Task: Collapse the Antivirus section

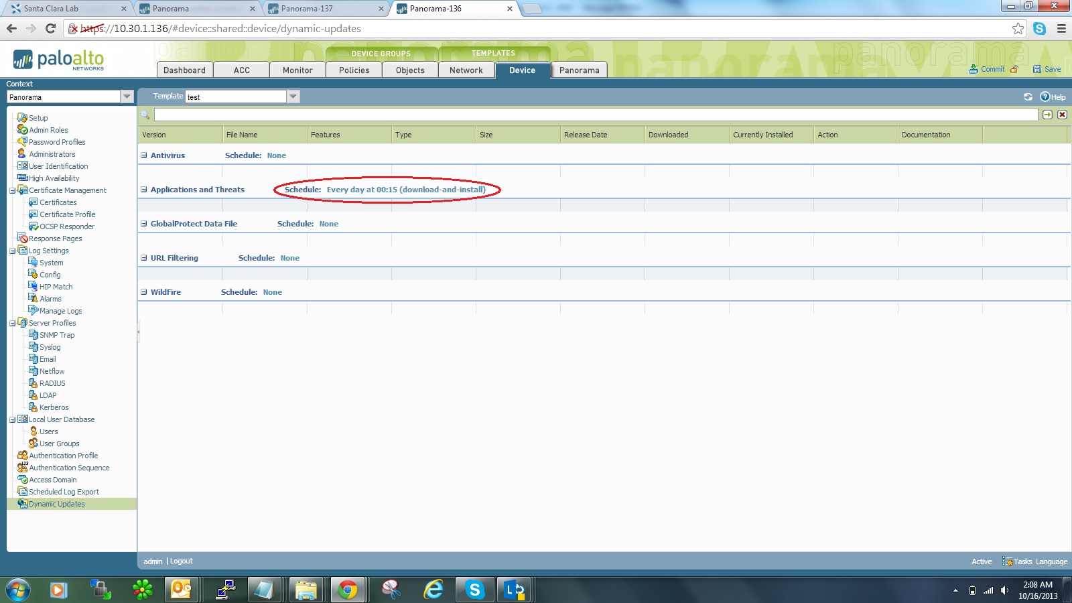Action: [143, 155]
